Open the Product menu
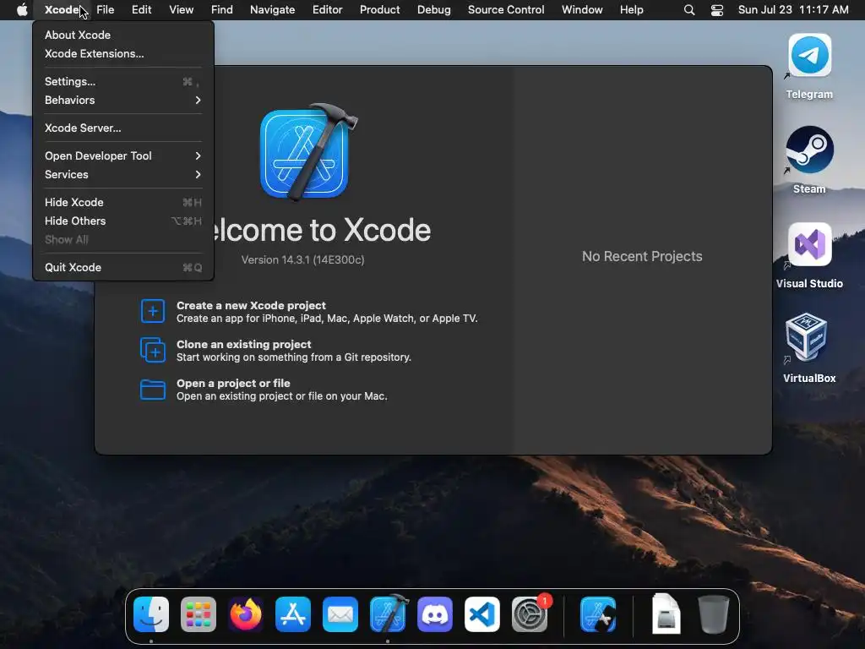Viewport: 865px width, 649px height. pos(379,9)
